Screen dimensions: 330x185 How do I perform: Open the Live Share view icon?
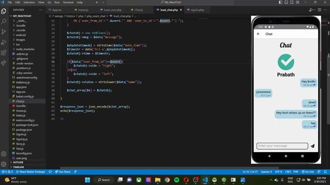tap(4, 63)
